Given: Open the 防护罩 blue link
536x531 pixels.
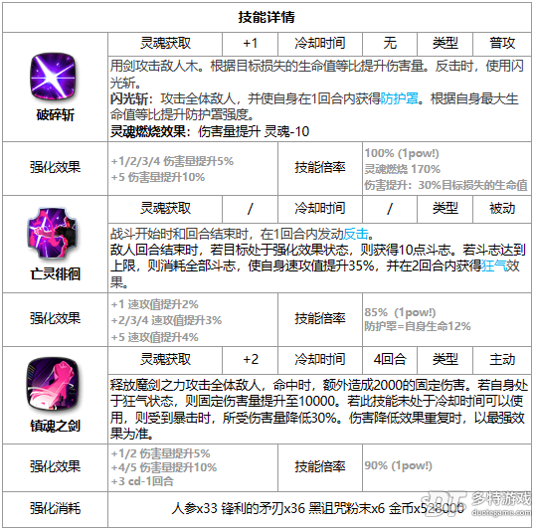Looking at the screenshot, I should (x=400, y=98).
